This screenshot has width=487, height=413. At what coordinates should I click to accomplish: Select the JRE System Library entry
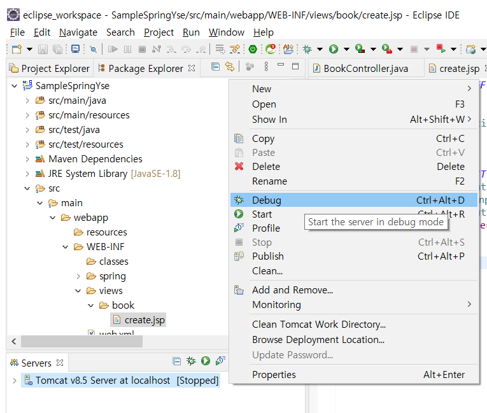[108, 174]
